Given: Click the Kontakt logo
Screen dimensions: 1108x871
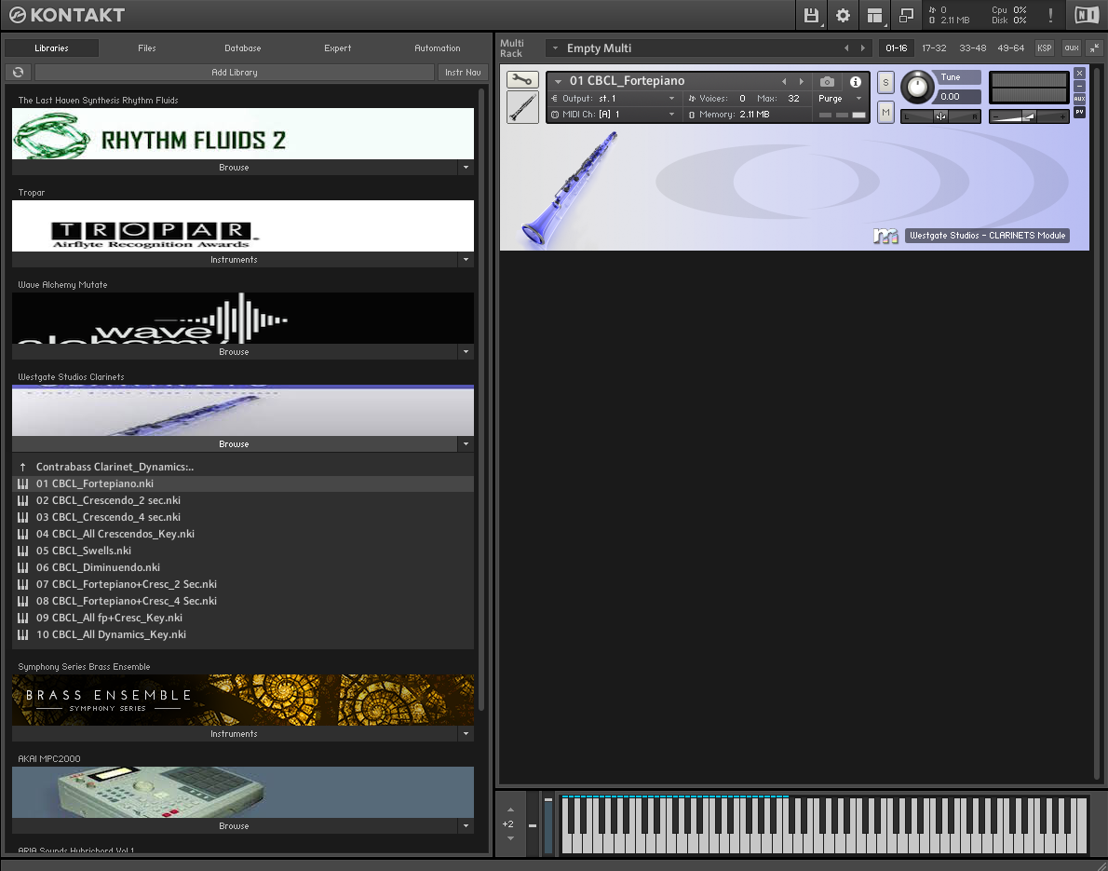Looking at the screenshot, I should pos(66,15).
